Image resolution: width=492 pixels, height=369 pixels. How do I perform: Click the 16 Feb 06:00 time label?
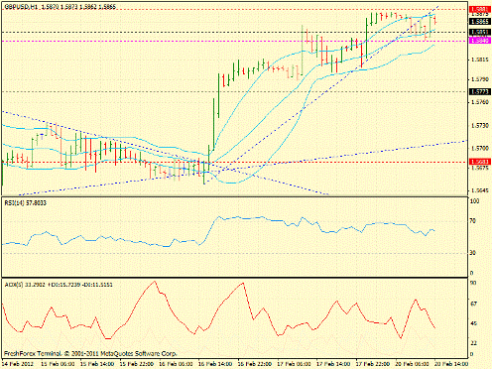[x=177, y=364]
